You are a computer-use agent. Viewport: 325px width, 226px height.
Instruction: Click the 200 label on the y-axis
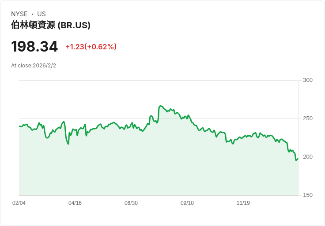(308, 157)
